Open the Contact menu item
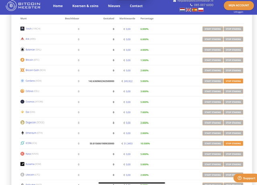 136,6
